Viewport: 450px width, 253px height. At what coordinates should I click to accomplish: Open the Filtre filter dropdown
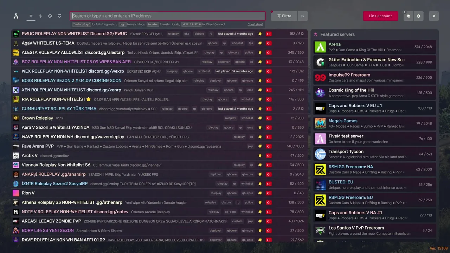(284, 16)
